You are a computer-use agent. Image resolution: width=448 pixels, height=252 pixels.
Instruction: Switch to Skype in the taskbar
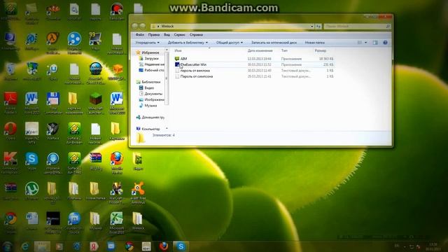pos(181,246)
